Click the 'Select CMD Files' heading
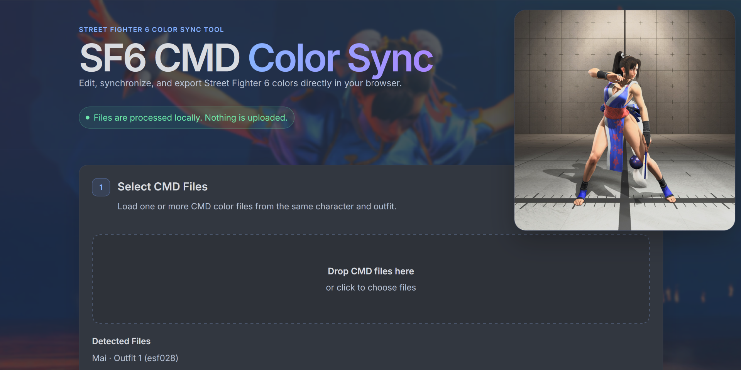741x370 pixels. [162, 187]
